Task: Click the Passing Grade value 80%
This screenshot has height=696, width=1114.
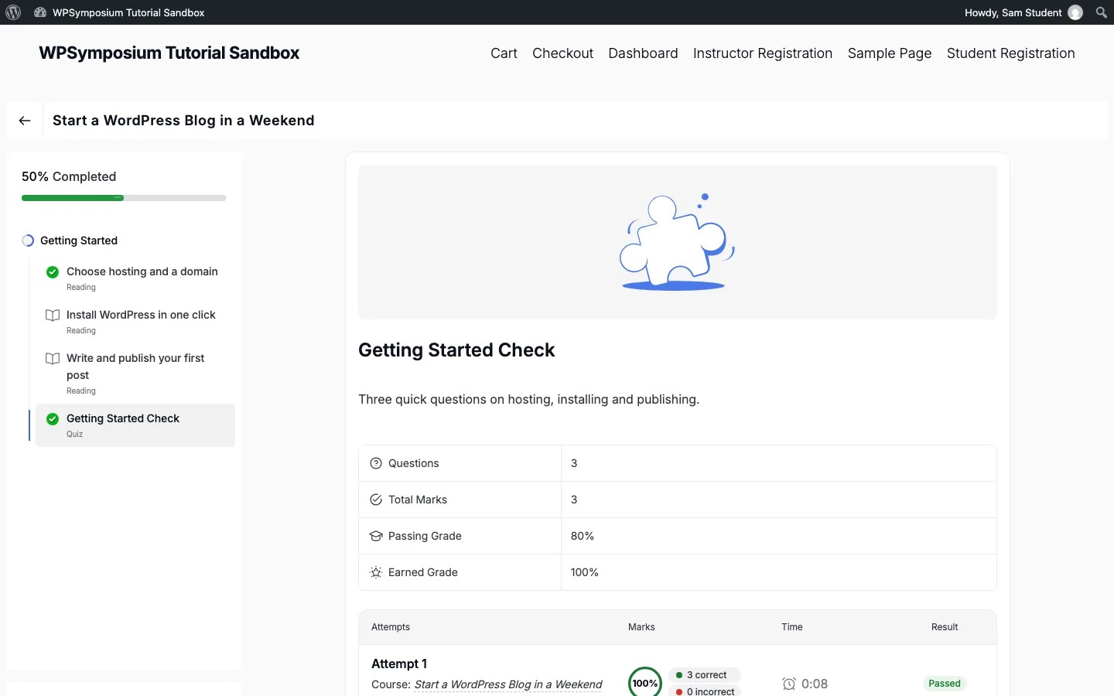Action: pos(583,536)
